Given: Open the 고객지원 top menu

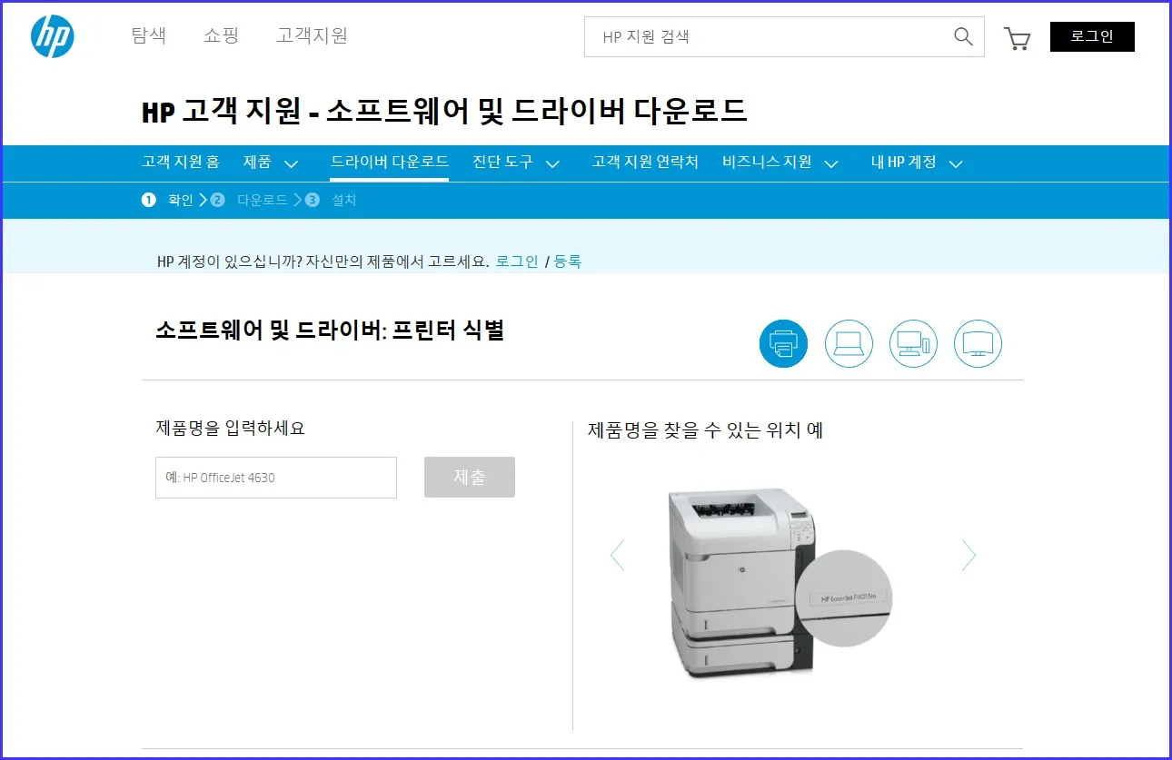Looking at the screenshot, I should click(312, 35).
